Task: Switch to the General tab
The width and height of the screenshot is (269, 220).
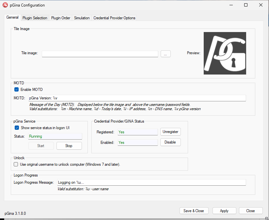Action: [12, 17]
